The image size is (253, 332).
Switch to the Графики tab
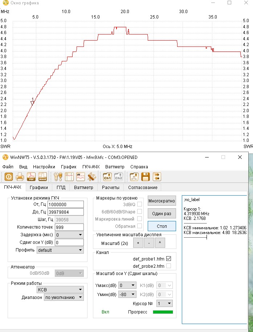coord(39,187)
